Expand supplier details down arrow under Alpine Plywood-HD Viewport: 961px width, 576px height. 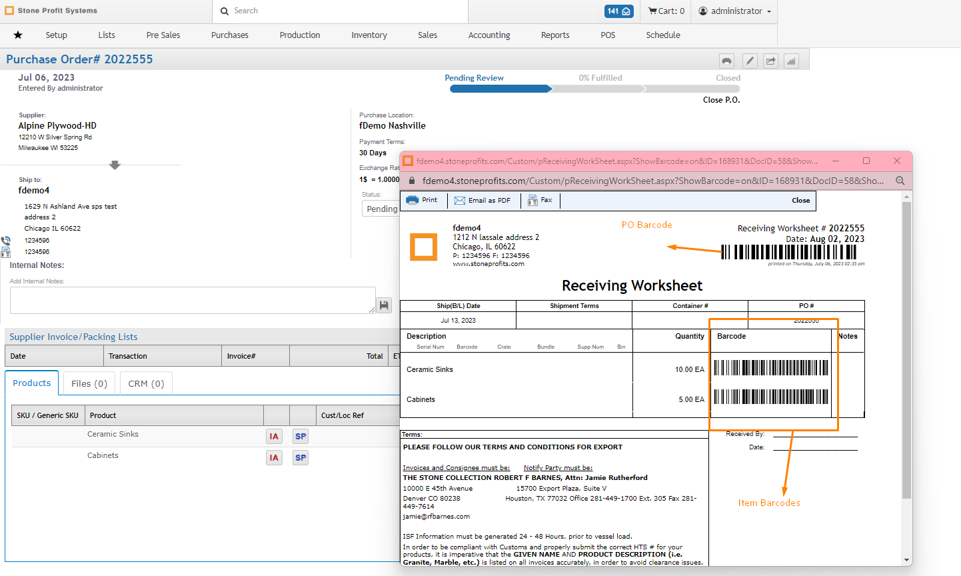pos(115,165)
